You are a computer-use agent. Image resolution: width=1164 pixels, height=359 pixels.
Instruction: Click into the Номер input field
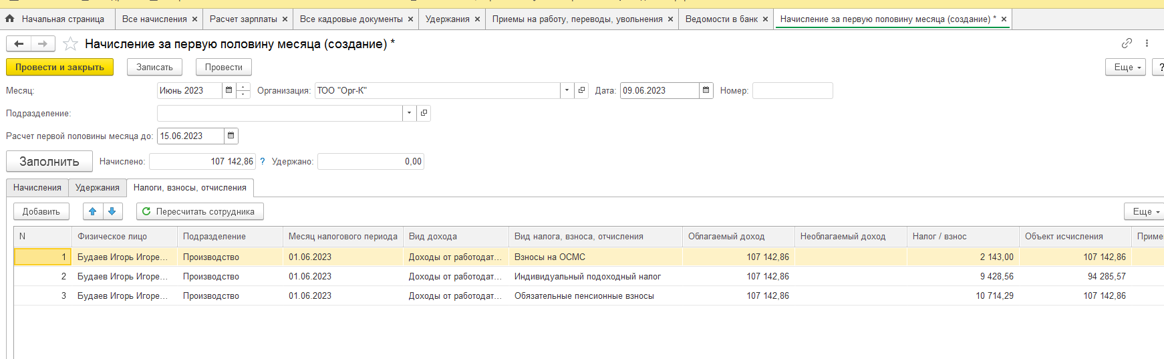(792, 90)
